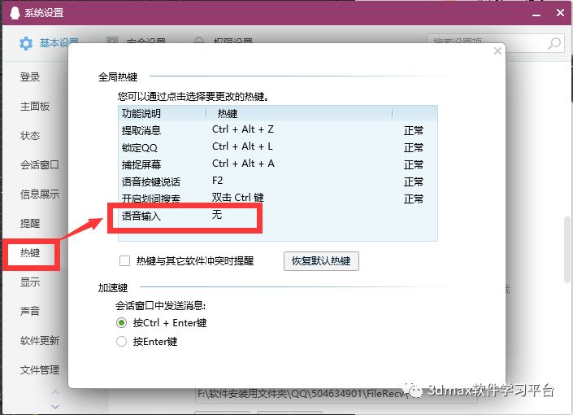Close the hotkey popup dialog
Viewport: 573px width, 415px height.
coord(497,51)
